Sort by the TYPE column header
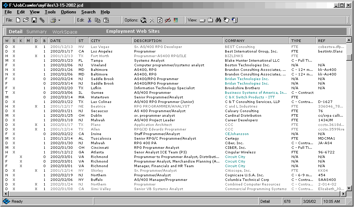The height and width of the screenshot is (207, 354). pyautogui.click(x=303, y=41)
